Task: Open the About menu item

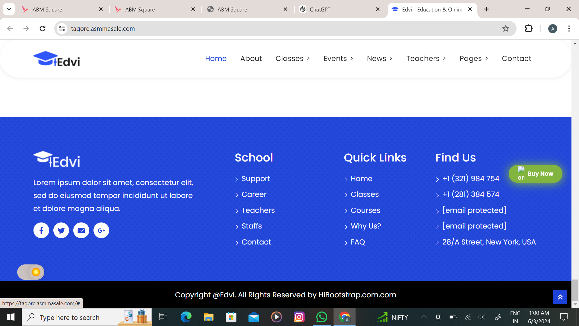Action: pos(251,59)
